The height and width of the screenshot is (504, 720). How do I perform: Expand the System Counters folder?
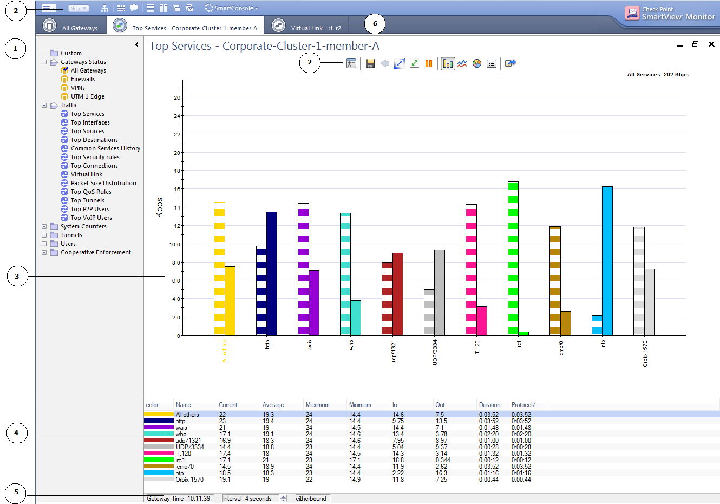click(44, 226)
